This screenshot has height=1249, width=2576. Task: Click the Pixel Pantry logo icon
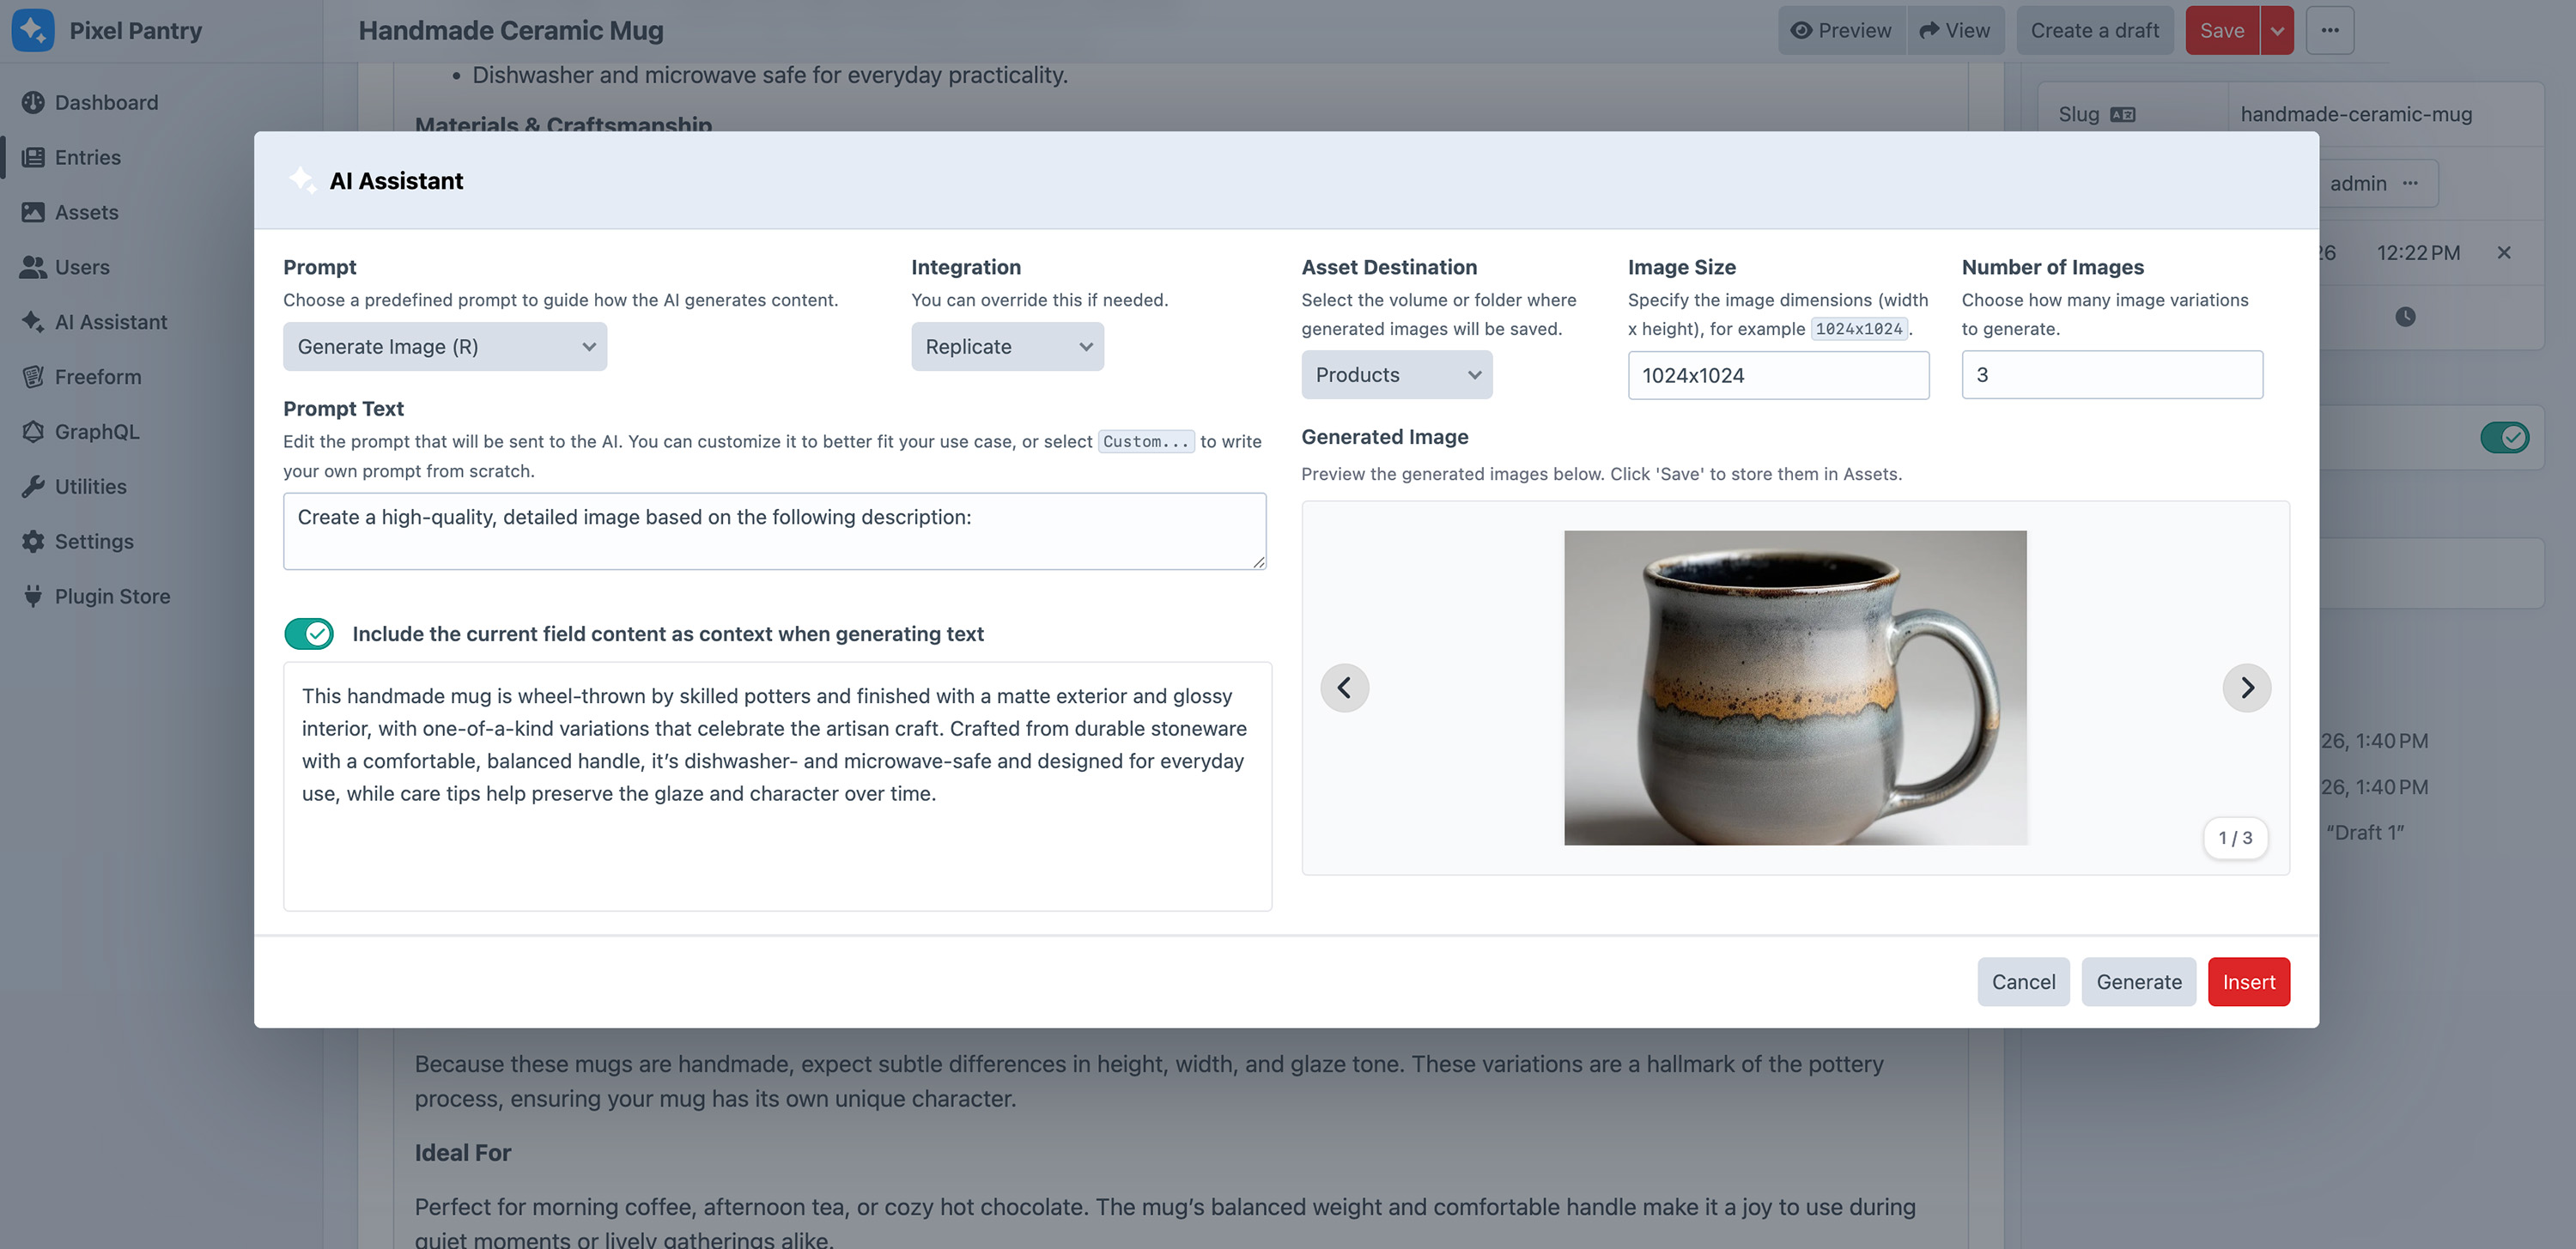(x=33, y=30)
